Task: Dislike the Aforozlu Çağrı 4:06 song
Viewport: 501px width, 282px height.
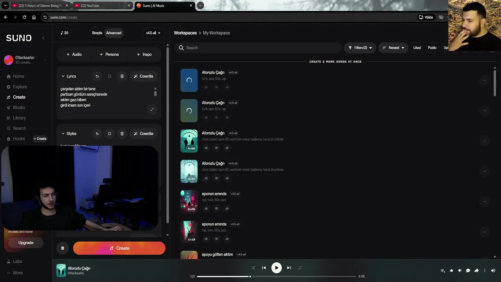Action: (216, 148)
